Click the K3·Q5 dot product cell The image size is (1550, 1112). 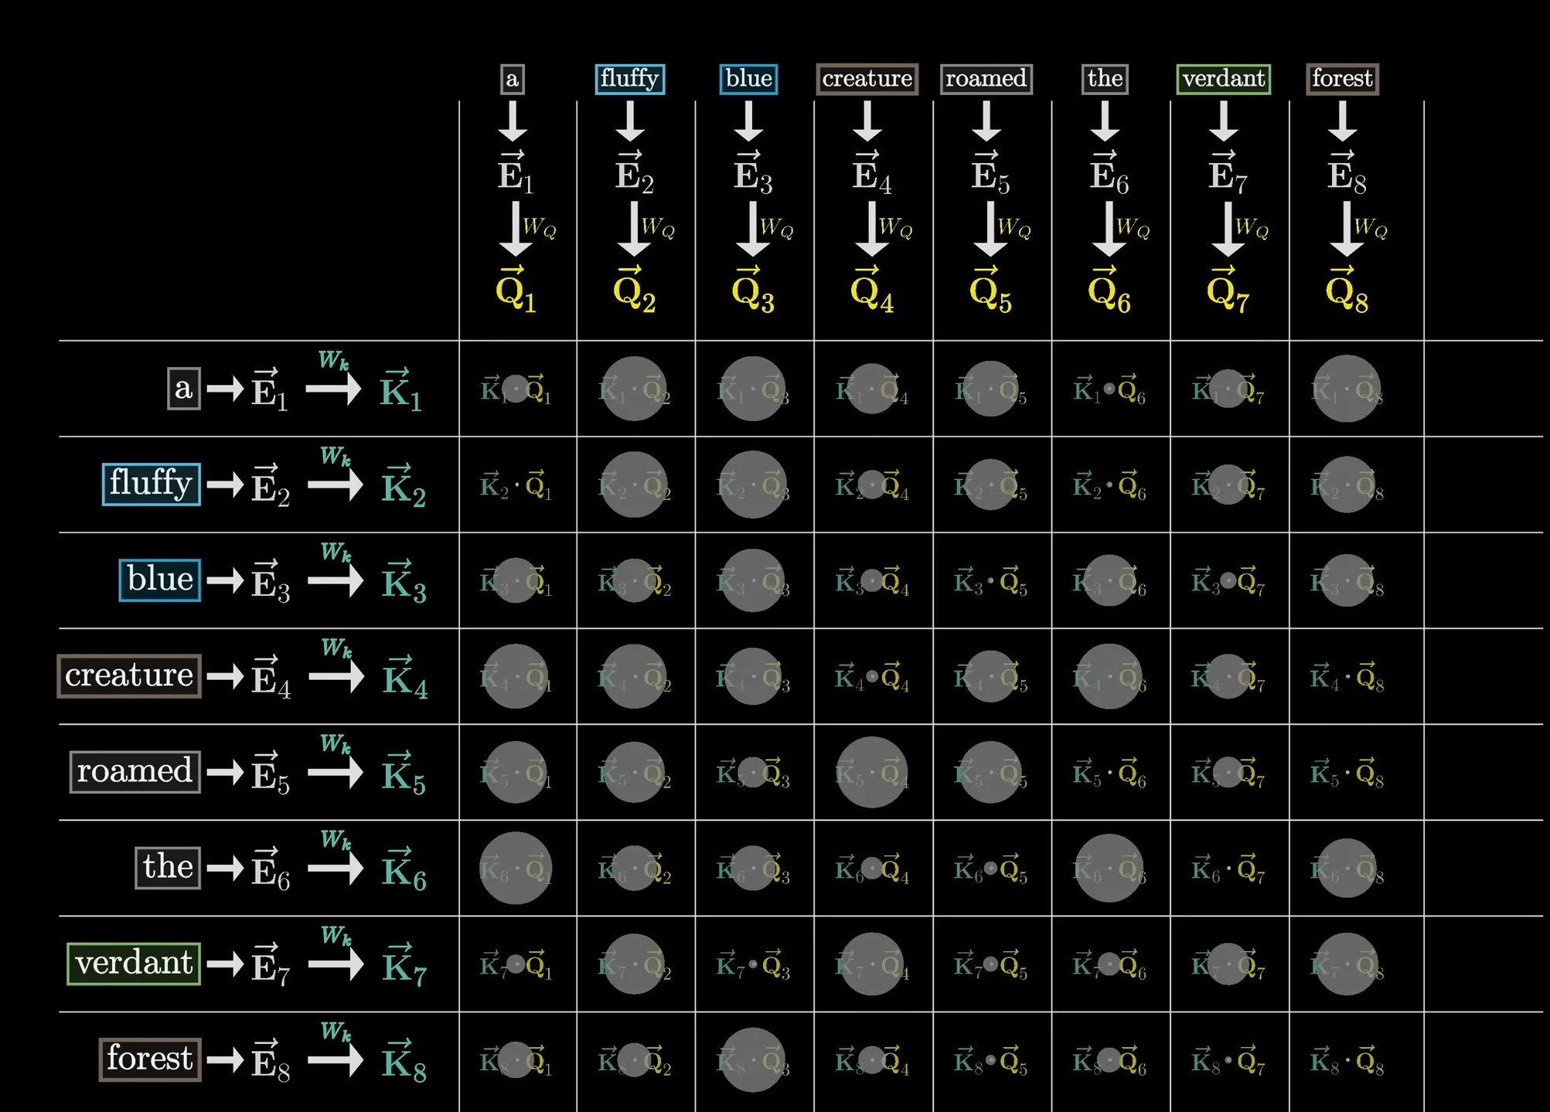990,580
